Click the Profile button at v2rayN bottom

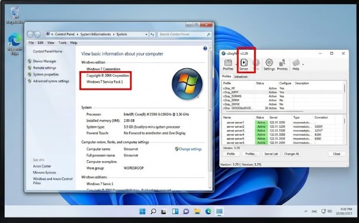(231, 154)
